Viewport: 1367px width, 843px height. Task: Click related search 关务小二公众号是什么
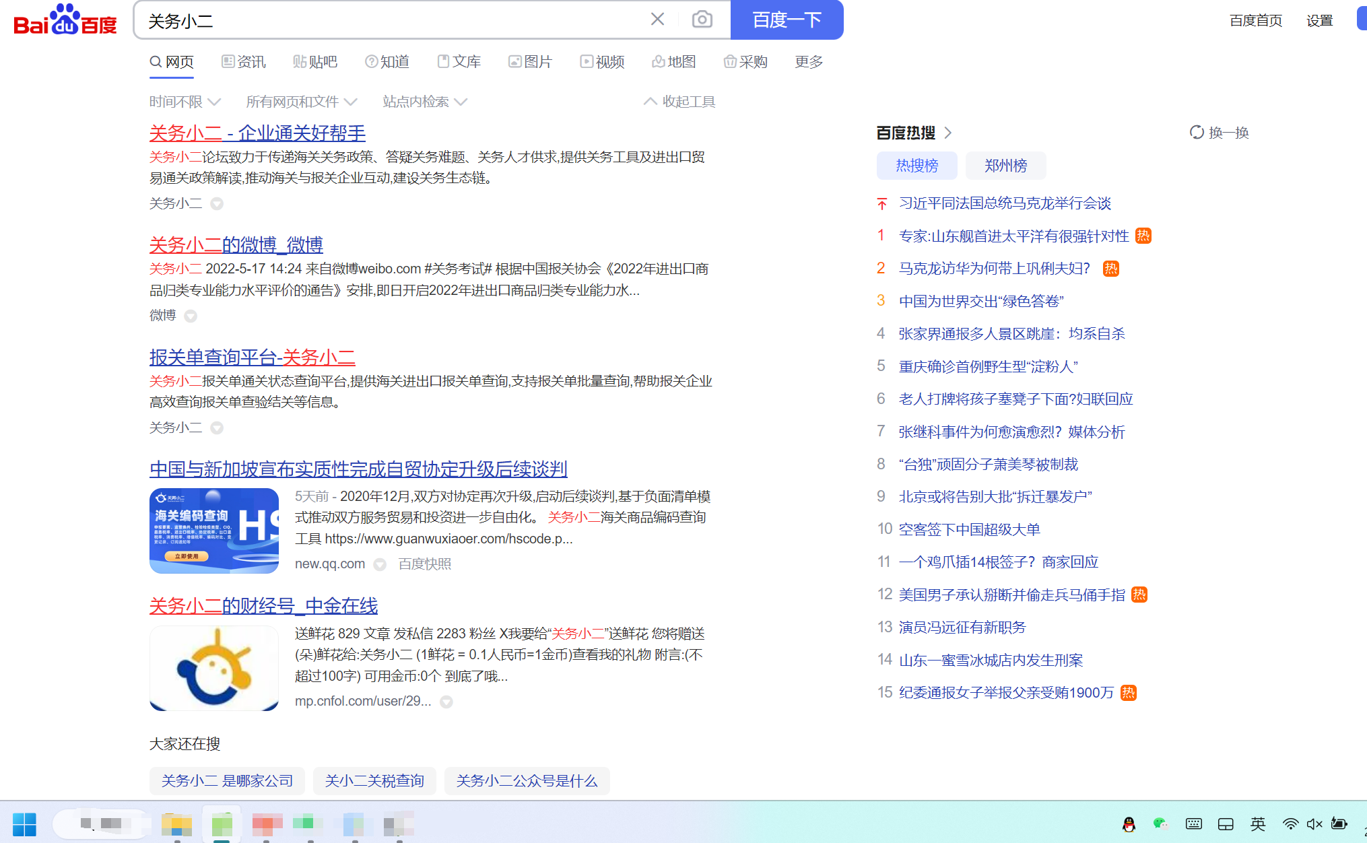[527, 781]
